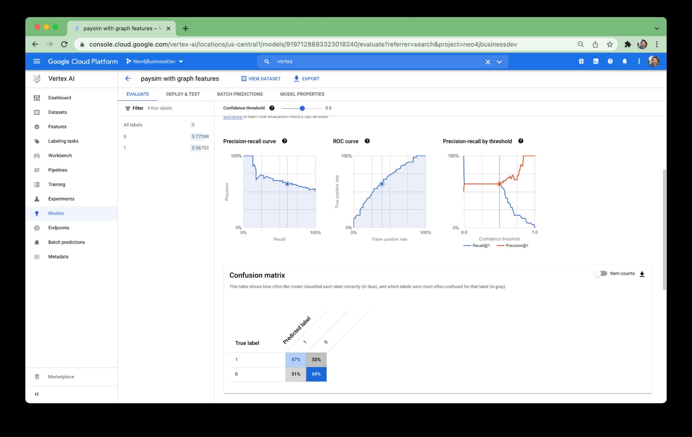Viewport: 692px width, 437px height.
Task: Click the Labeling tasks tag icon
Action: [x=37, y=141]
